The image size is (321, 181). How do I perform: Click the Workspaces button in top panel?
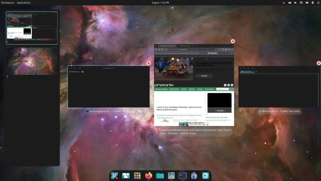click(x=8, y=3)
